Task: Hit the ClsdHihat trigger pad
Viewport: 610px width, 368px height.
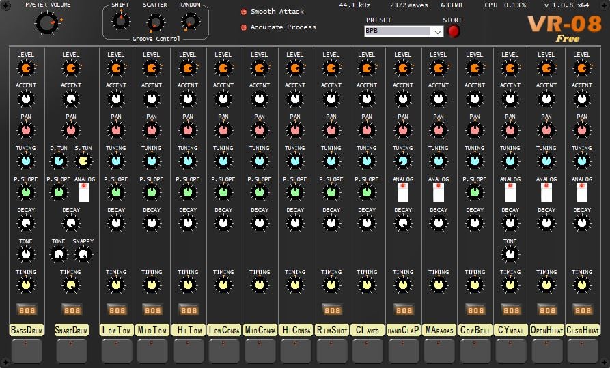Action: pyautogui.click(x=582, y=350)
